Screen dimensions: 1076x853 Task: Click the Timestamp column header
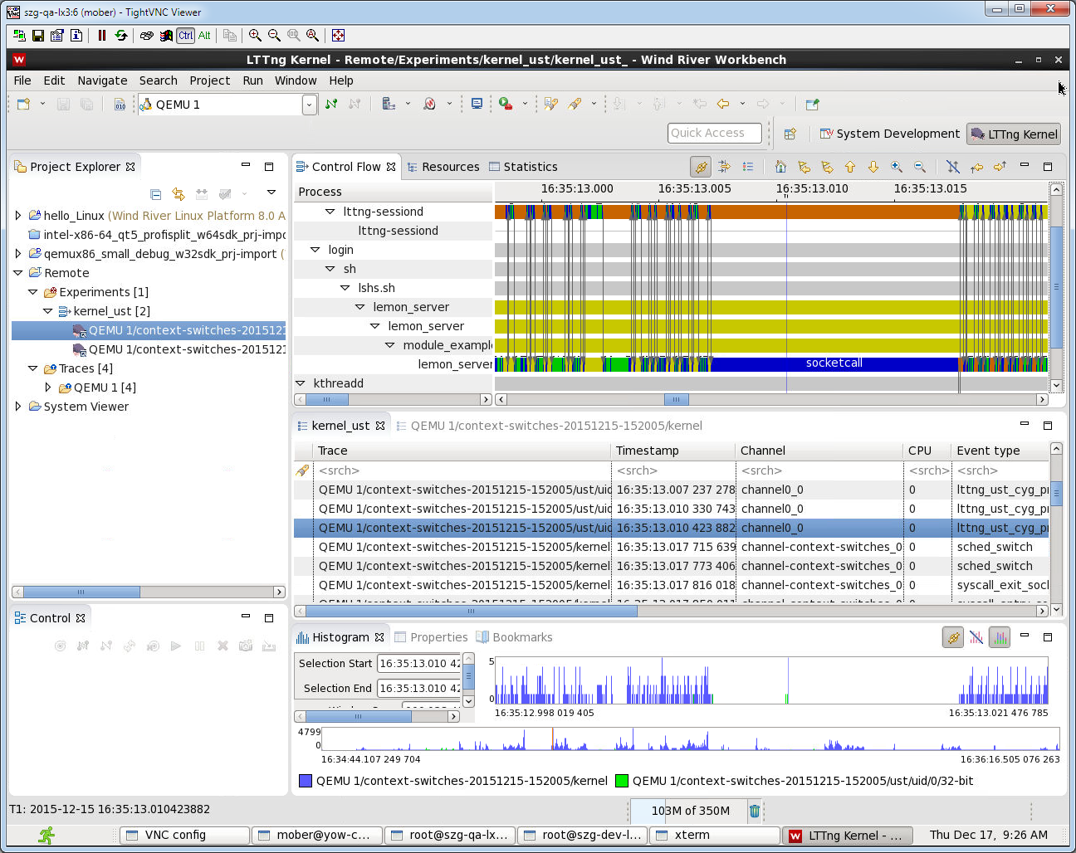click(x=674, y=451)
